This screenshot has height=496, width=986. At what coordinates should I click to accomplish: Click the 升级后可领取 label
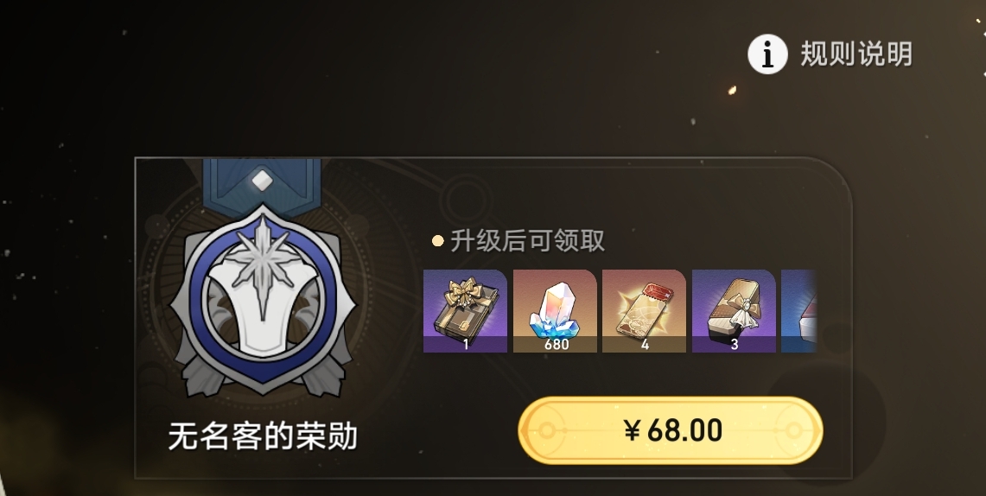coord(528,241)
